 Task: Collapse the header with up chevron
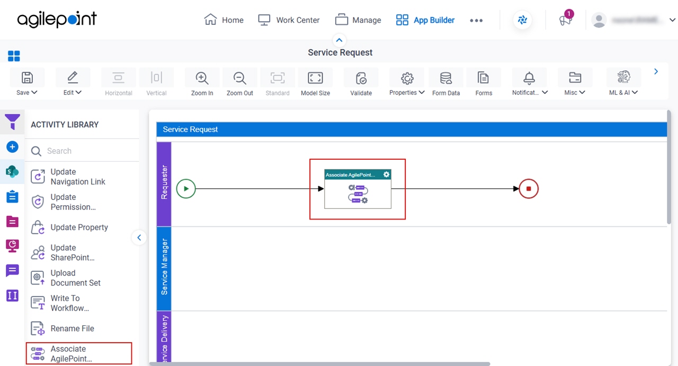339,40
